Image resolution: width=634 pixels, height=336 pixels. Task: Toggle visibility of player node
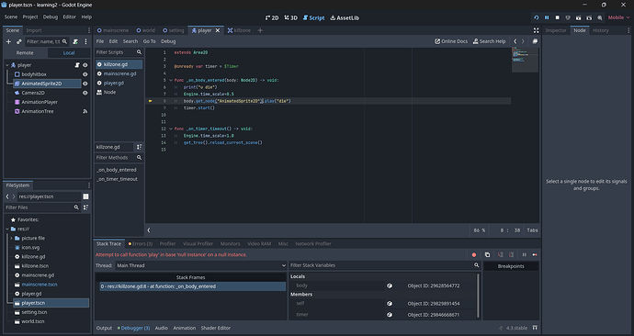click(85, 65)
